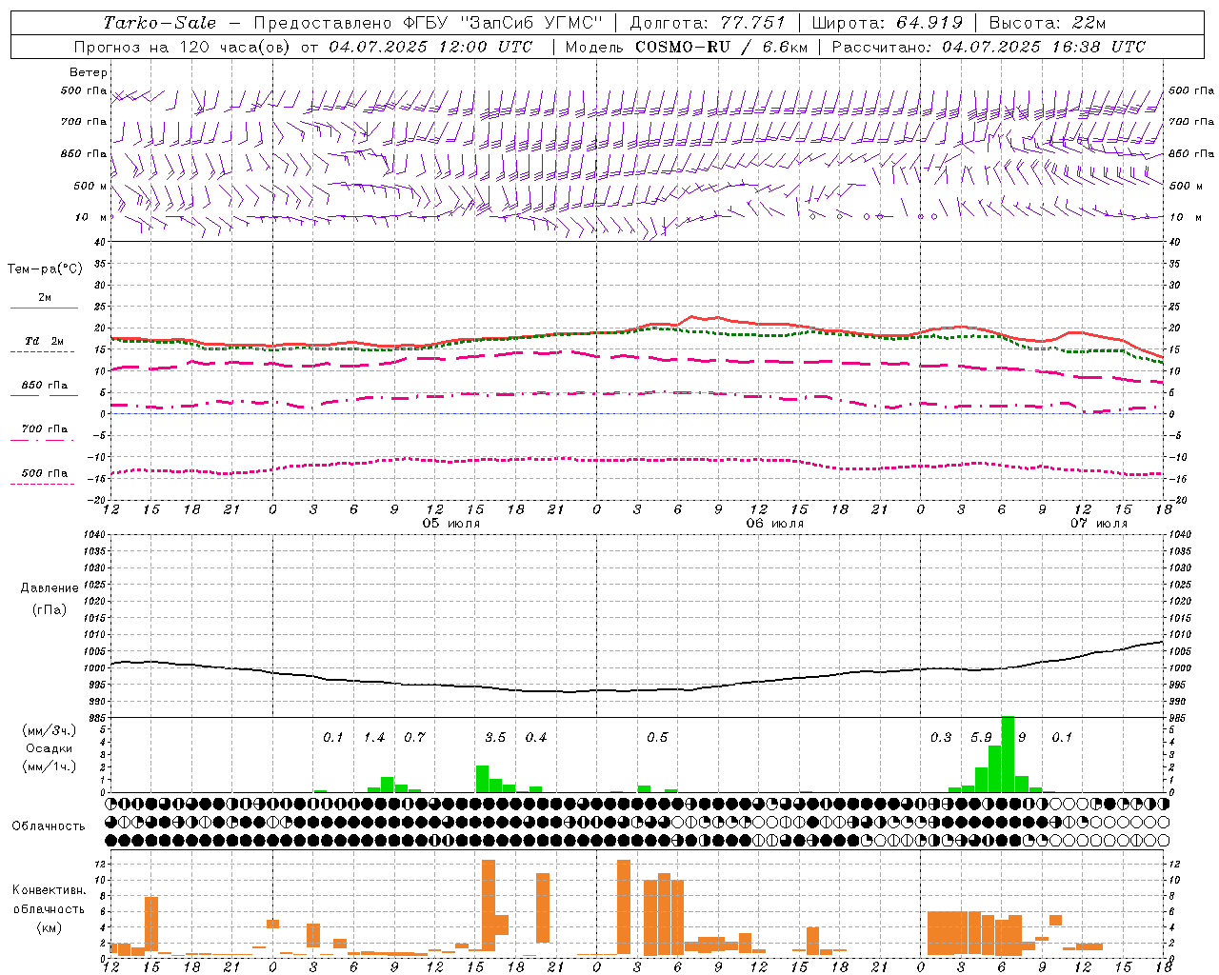Click the red solid "2м" legend line
The height and width of the screenshot is (975, 1219).
coord(44,308)
